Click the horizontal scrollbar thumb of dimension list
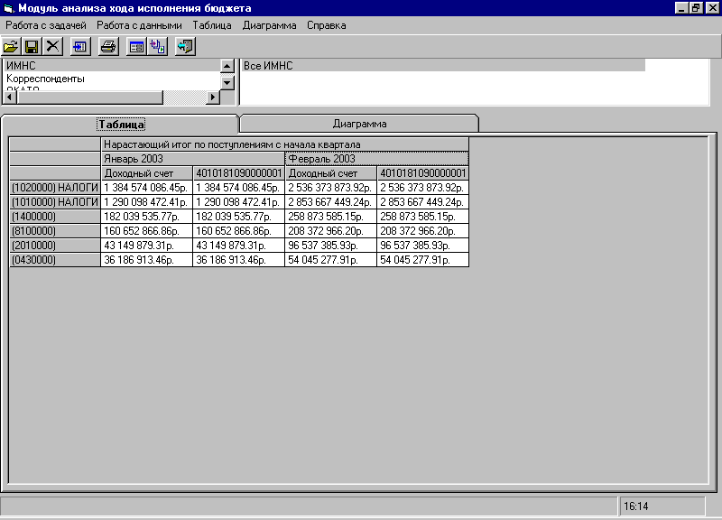 89,97
